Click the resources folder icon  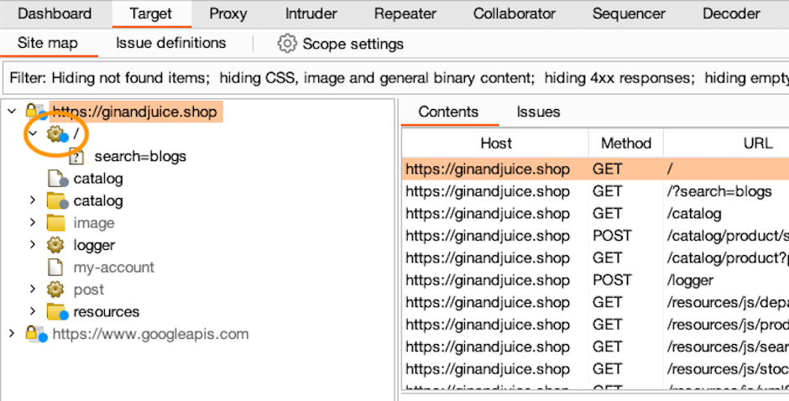pyautogui.click(x=57, y=311)
